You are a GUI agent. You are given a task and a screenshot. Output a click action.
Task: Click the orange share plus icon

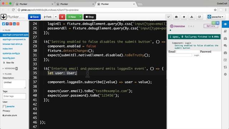[x=18, y=24]
